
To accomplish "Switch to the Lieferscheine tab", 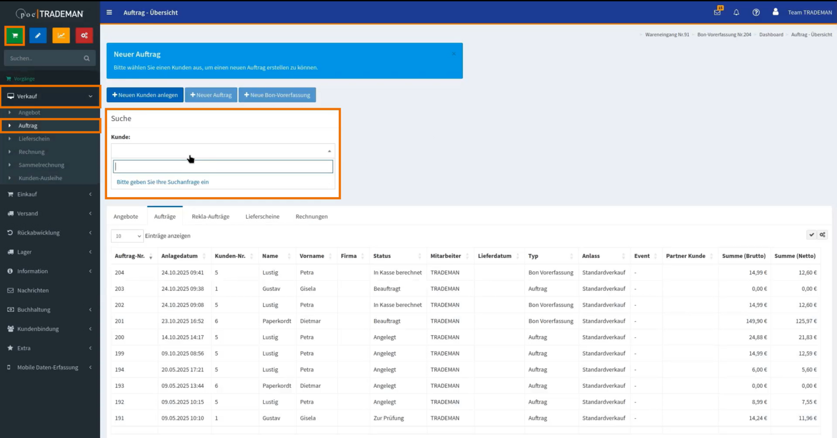I will tap(262, 216).
